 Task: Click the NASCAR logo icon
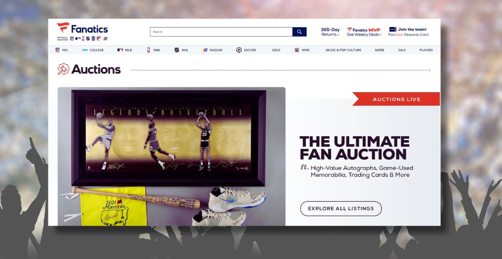(205, 50)
